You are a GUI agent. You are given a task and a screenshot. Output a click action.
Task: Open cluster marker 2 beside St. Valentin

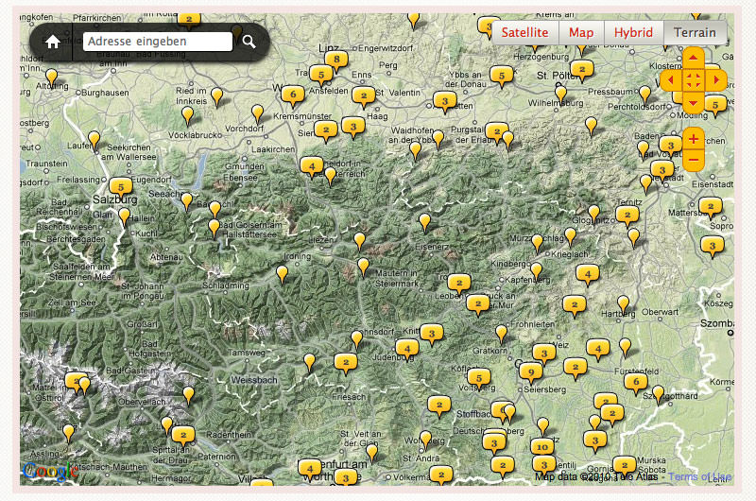click(x=364, y=95)
